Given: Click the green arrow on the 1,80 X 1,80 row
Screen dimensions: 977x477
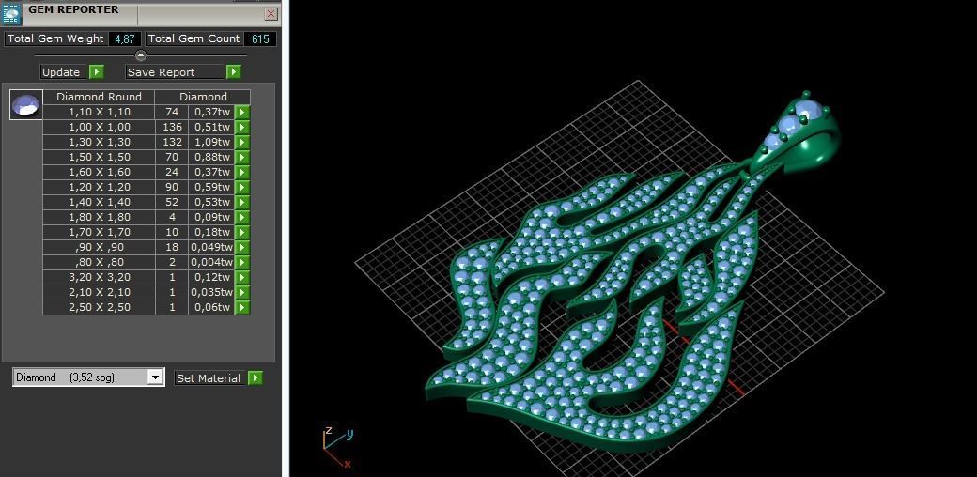Looking at the screenshot, I should (x=242, y=217).
